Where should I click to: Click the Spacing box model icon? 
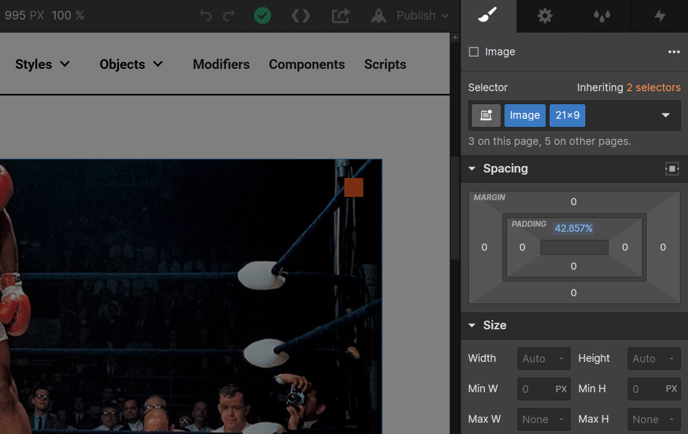tap(672, 169)
